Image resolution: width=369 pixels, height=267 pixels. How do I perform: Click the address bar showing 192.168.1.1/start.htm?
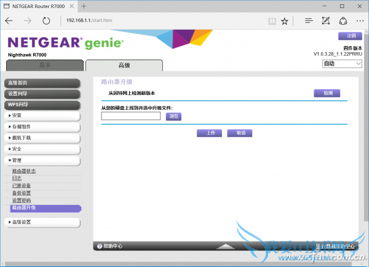tap(89, 20)
